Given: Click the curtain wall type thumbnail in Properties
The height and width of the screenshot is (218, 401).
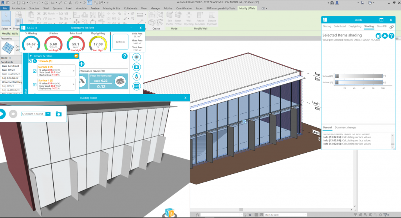Looking at the screenshot, I should [8, 48].
